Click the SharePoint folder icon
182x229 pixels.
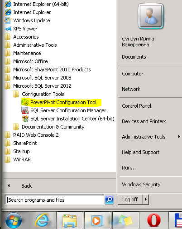7,143
